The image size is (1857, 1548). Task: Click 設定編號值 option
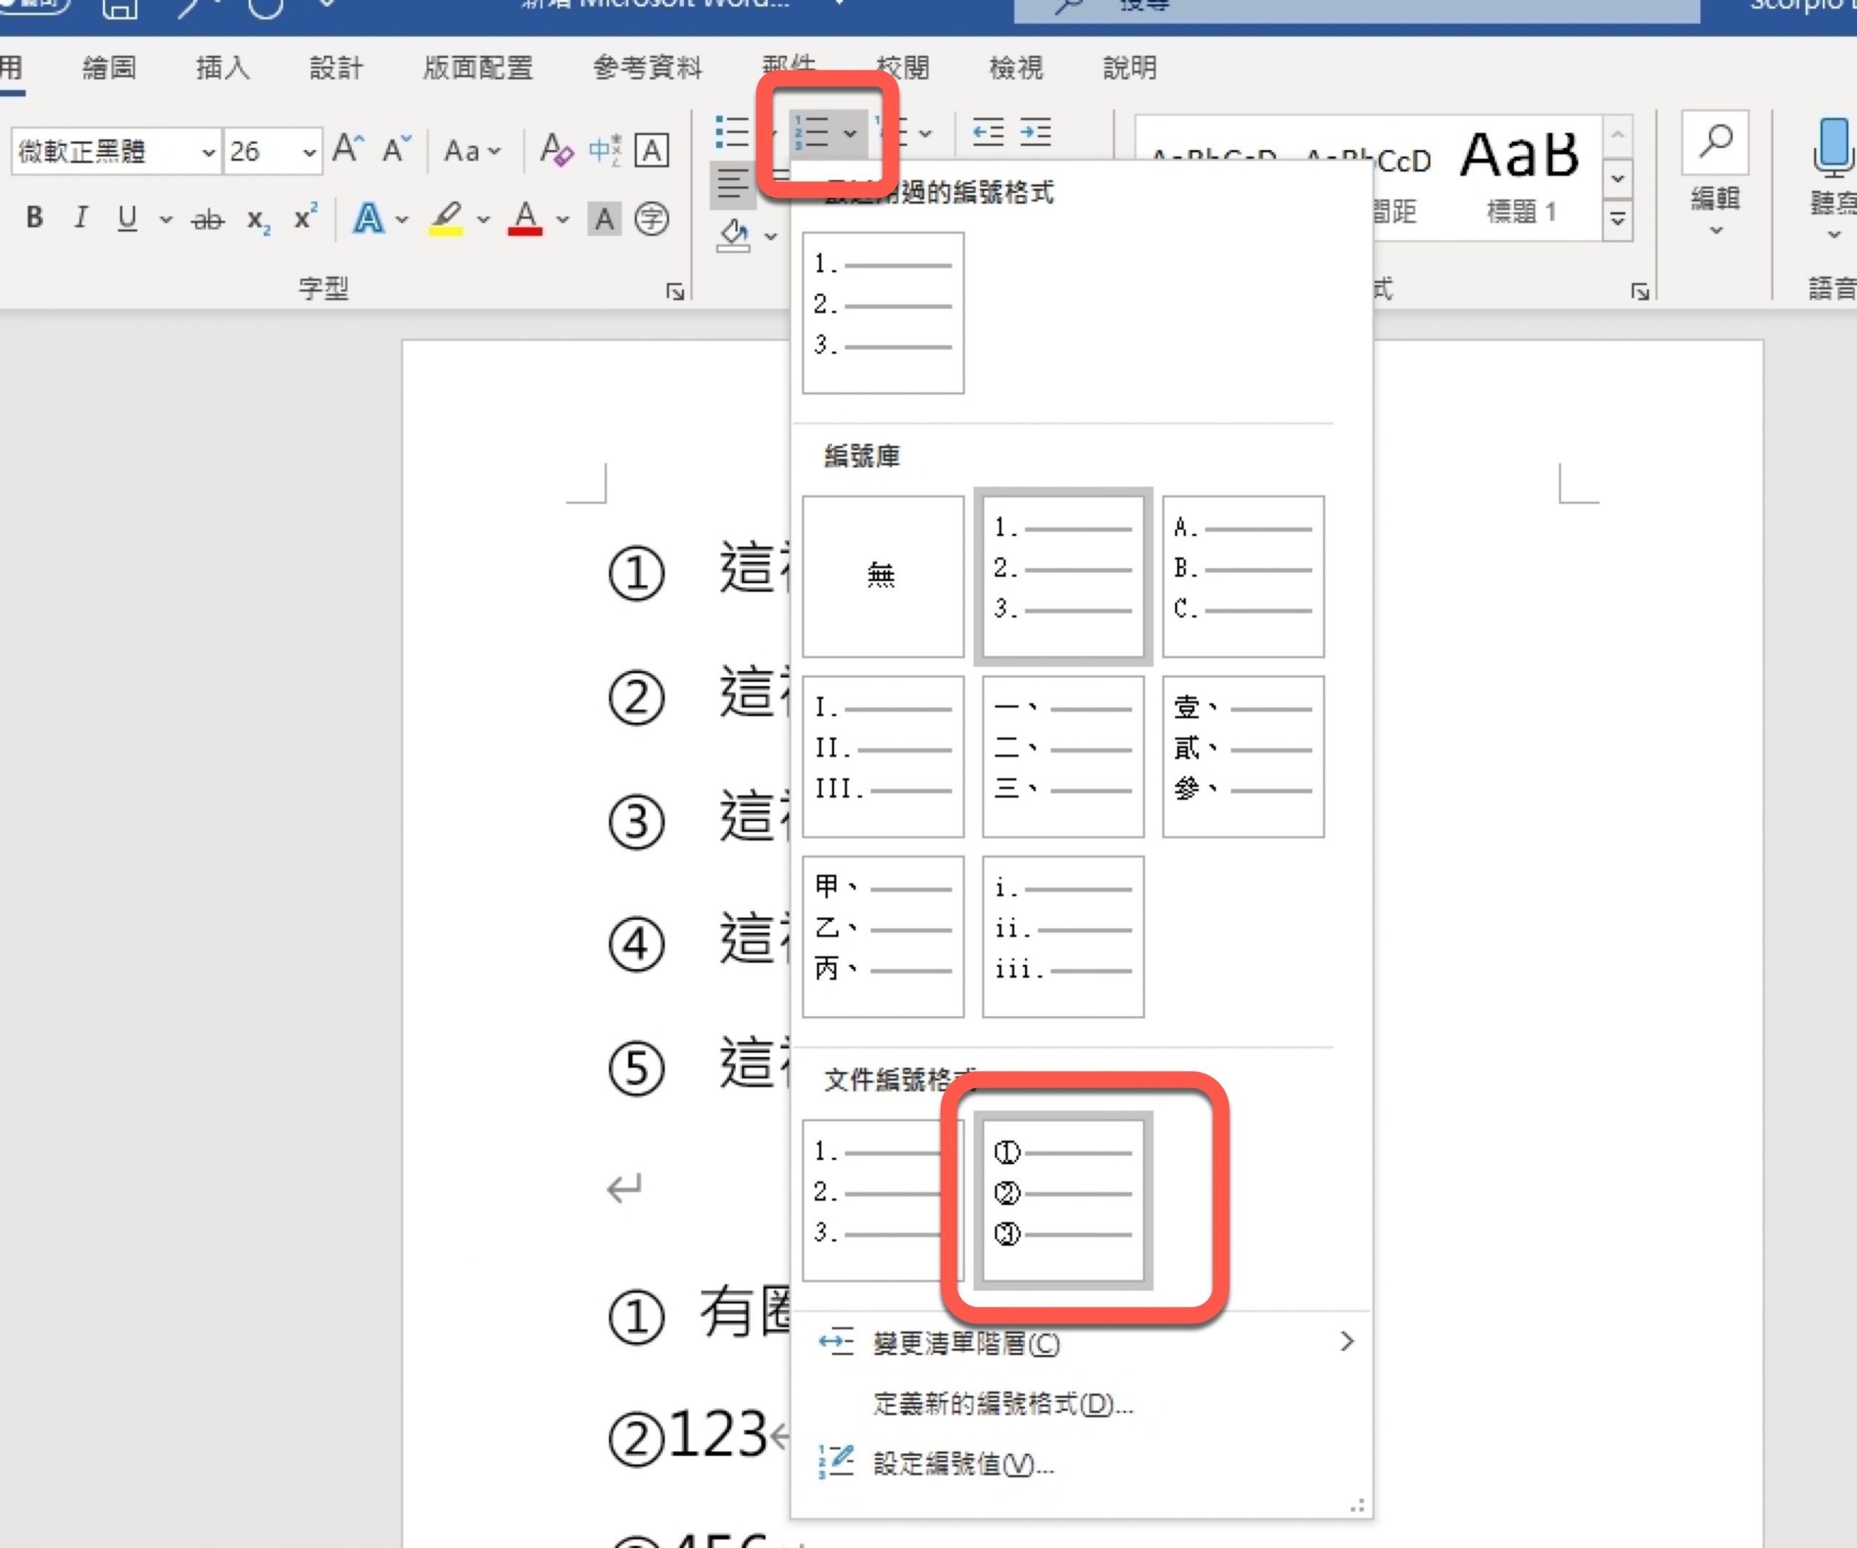[963, 1463]
